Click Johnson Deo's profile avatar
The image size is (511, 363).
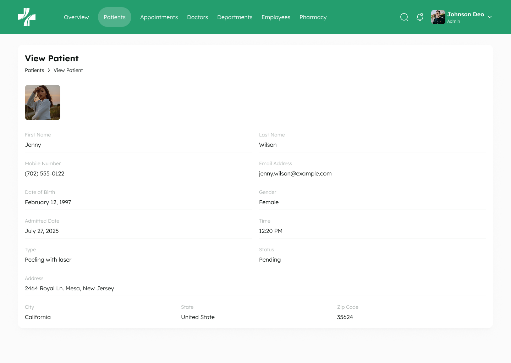coord(438,17)
